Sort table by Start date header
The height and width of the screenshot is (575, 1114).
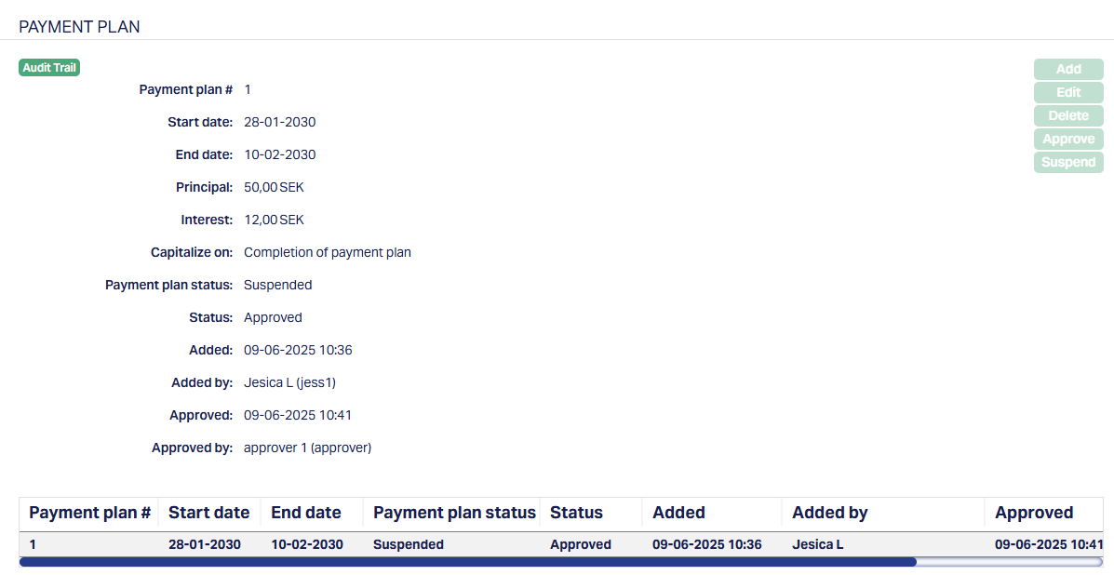click(208, 513)
